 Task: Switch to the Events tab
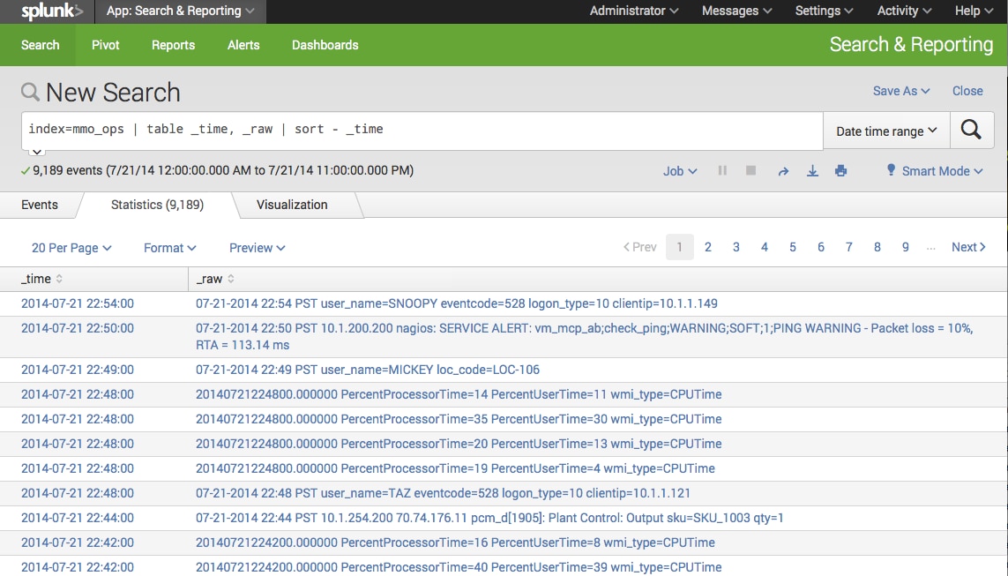[x=40, y=205]
